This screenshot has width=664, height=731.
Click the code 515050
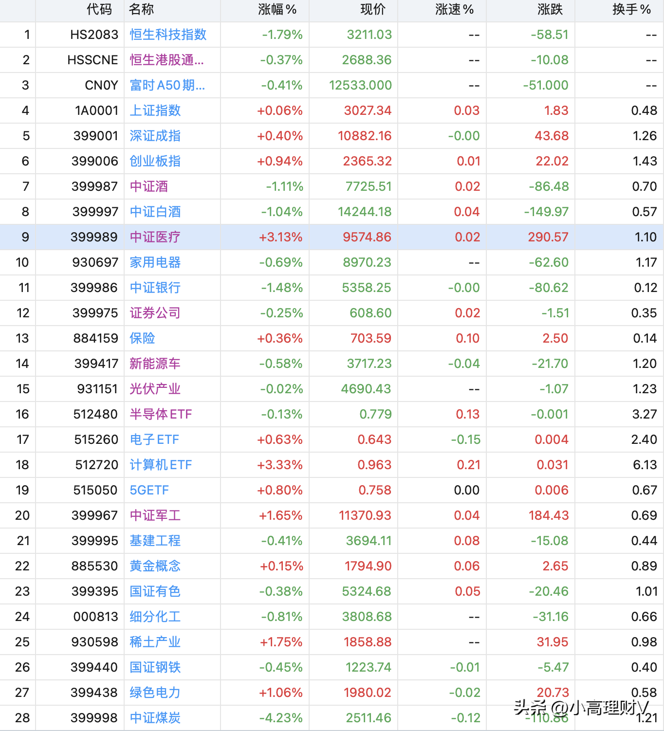(96, 490)
